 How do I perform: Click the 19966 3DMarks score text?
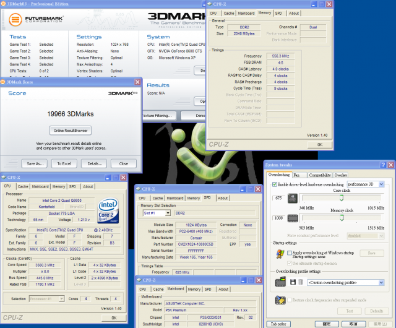click(x=70, y=114)
